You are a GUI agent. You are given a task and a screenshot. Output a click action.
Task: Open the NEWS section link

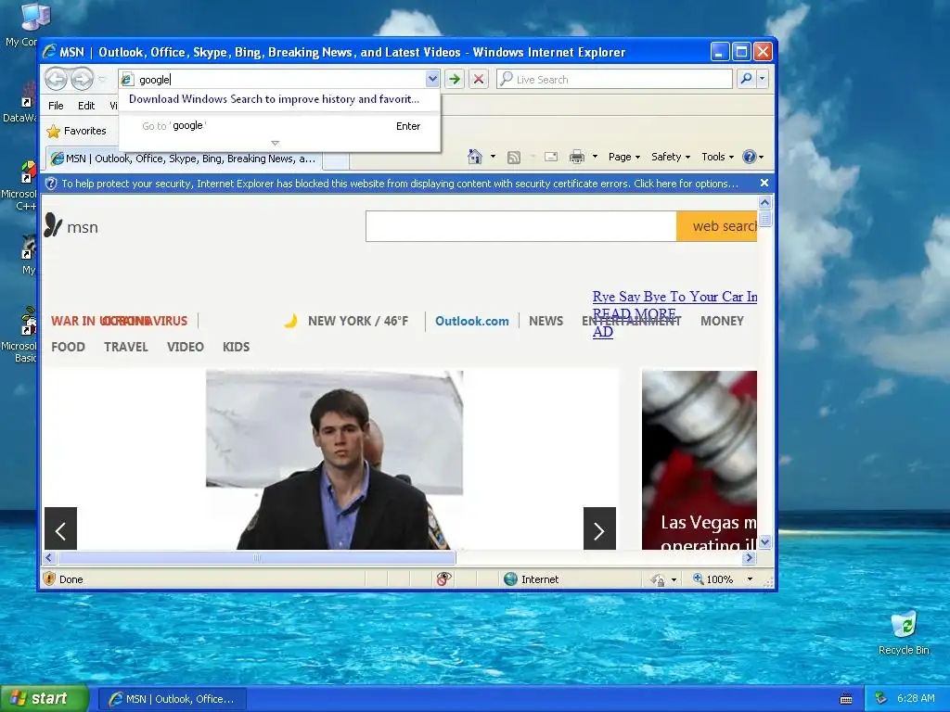click(x=546, y=321)
